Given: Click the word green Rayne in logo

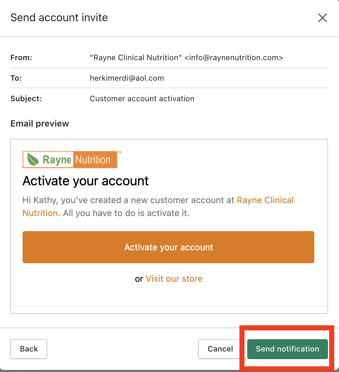Looking at the screenshot, I should tap(57, 160).
